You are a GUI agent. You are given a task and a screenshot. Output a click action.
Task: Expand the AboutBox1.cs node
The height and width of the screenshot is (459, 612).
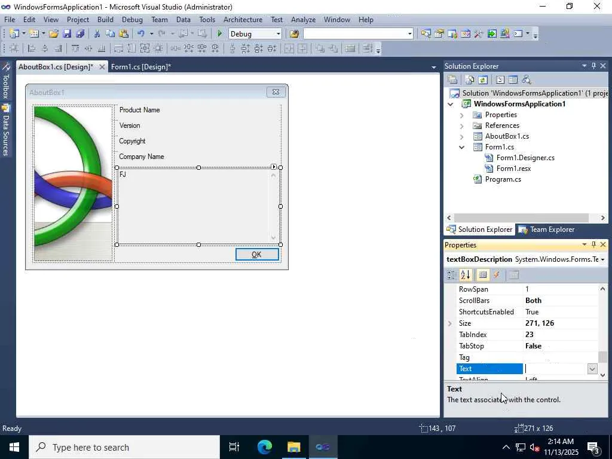462,137
